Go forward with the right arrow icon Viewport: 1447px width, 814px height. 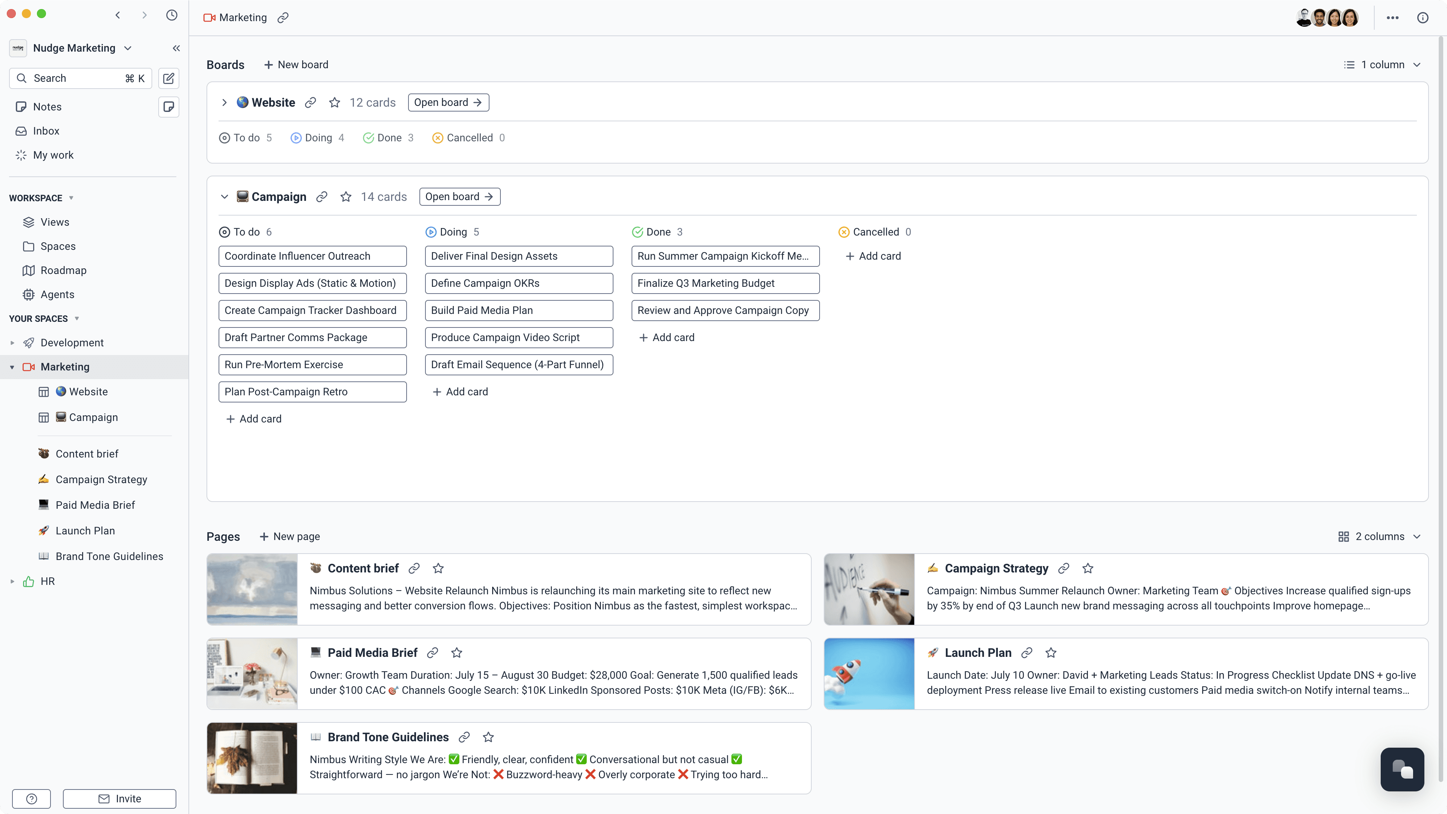tap(144, 15)
